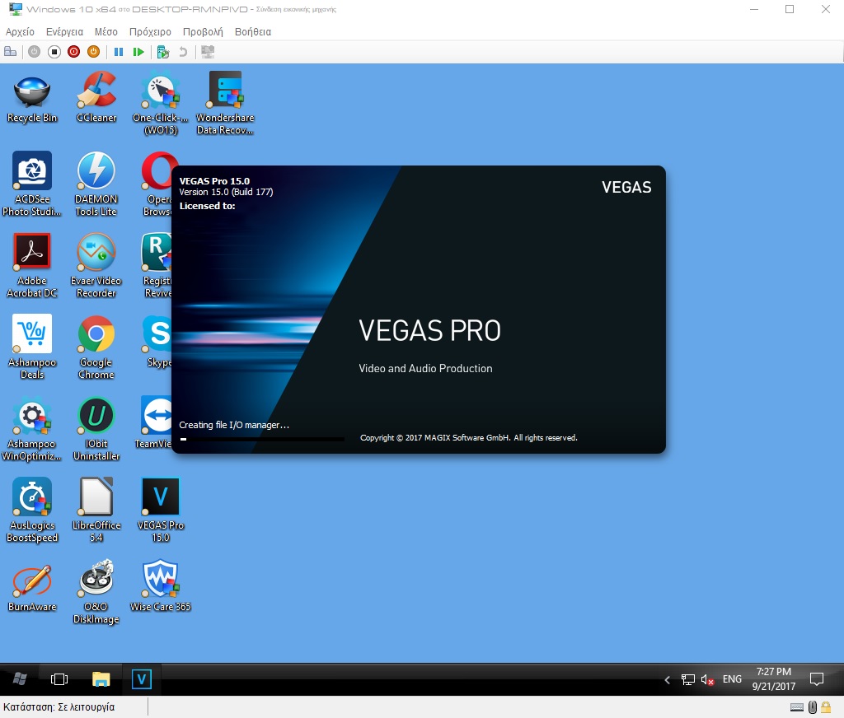Image resolution: width=844 pixels, height=718 pixels.
Task: Select the Skype desktop icon
Action: (157, 342)
